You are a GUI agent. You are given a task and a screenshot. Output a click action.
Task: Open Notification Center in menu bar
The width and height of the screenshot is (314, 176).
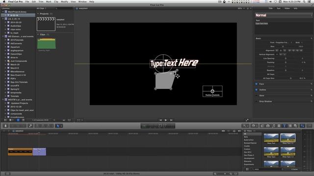tap(310, 1)
